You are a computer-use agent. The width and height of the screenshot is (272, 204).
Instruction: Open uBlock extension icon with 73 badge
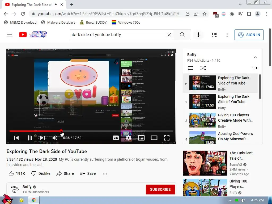pos(215,14)
